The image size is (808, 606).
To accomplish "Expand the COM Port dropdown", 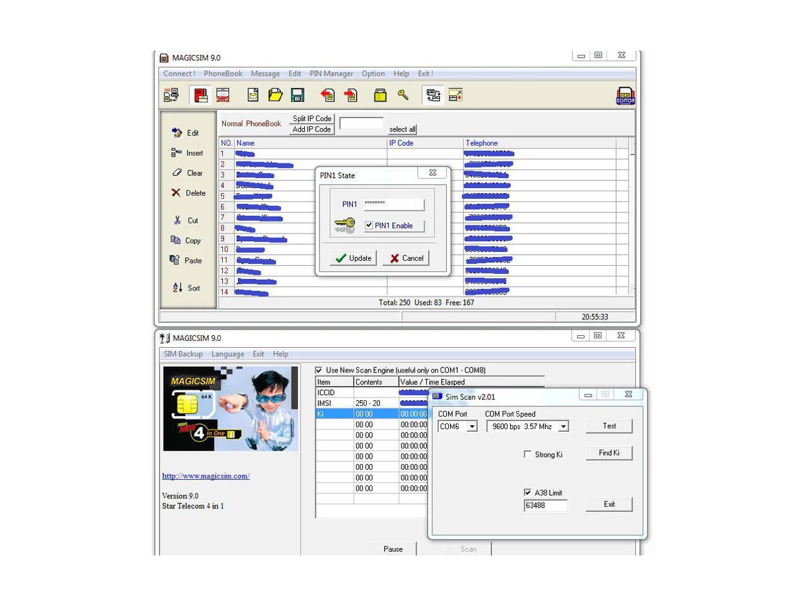I will coord(472,427).
